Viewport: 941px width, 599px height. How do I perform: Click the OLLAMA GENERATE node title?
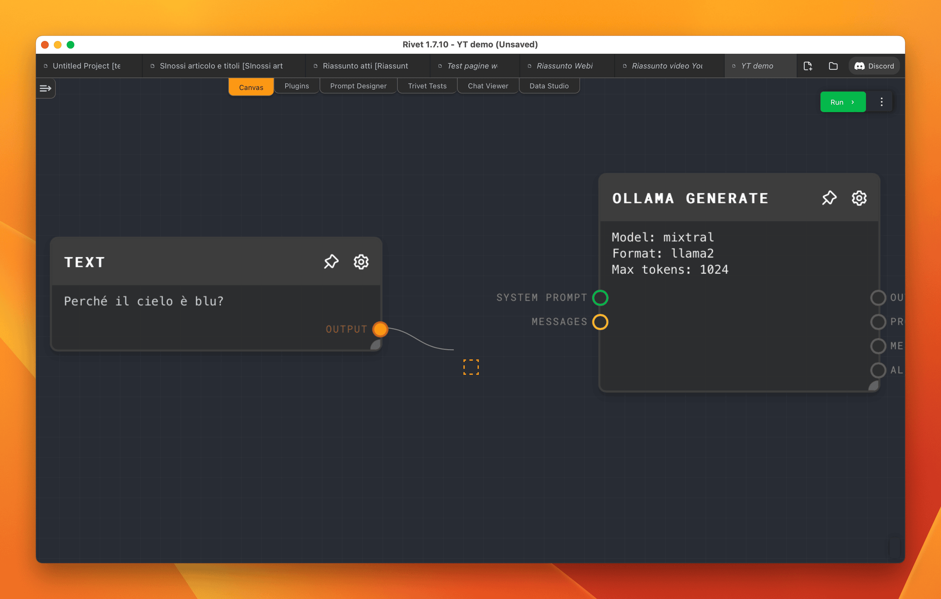pyautogui.click(x=690, y=198)
